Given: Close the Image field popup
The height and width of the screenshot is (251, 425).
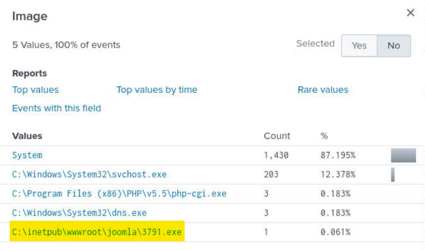Looking at the screenshot, I should tap(410, 13).
